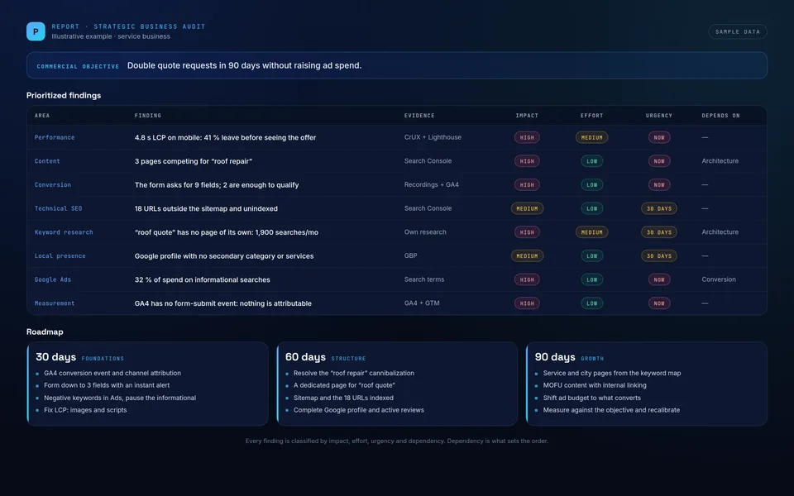
Task: Click the Recordings + GA4 evidence cell
Action: pos(432,184)
